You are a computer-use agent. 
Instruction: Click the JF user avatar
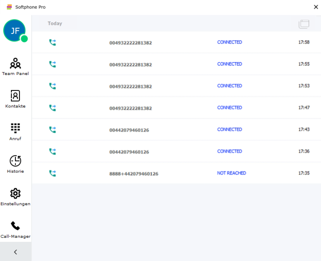(x=14, y=31)
